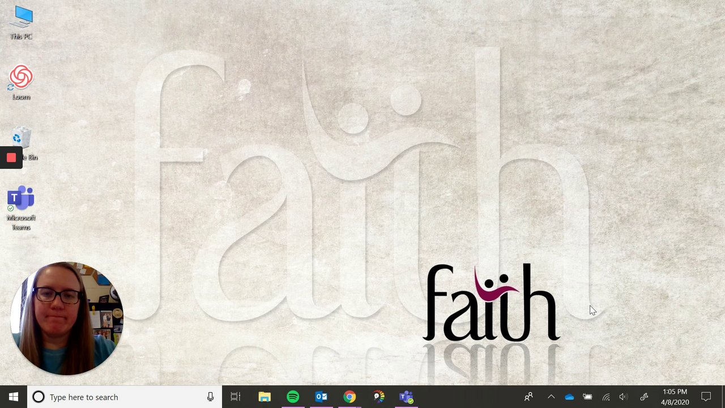Open Spotify from the taskbar
The width and height of the screenshot is (725, 408).
(293, 397)
